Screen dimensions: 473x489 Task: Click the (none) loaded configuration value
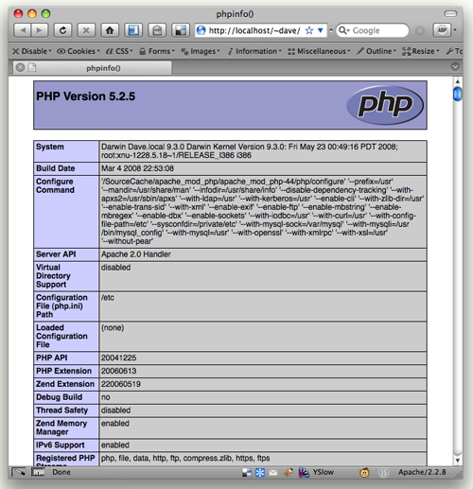(113, 327)
